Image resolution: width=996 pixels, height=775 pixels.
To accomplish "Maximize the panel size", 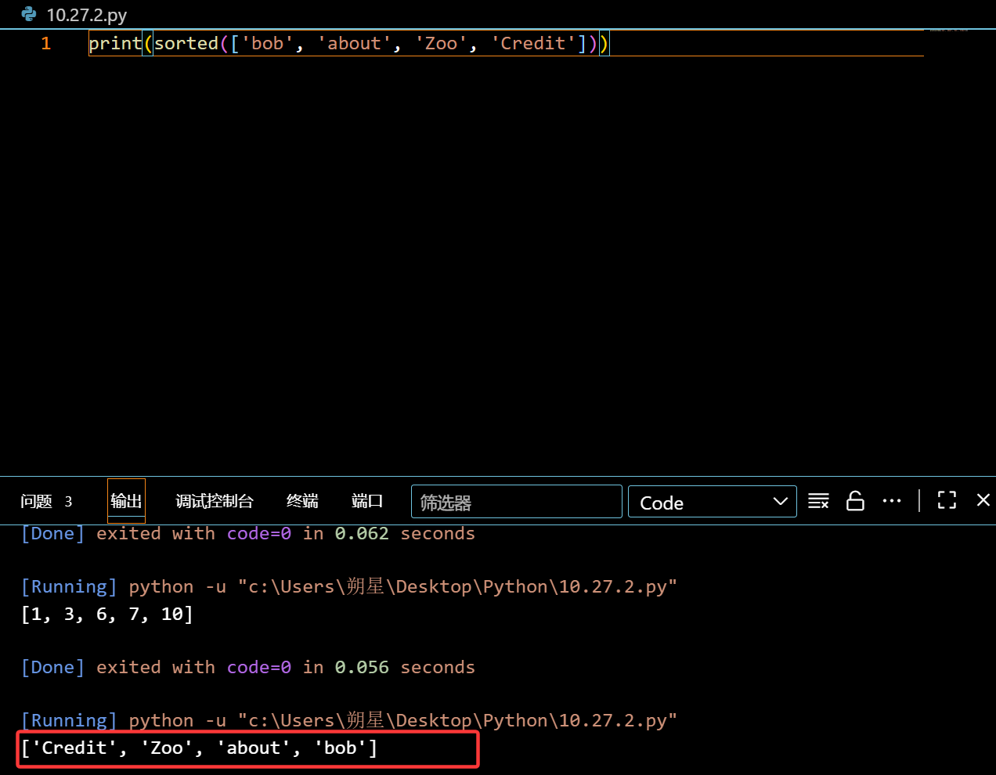I will tap(947, 500).
